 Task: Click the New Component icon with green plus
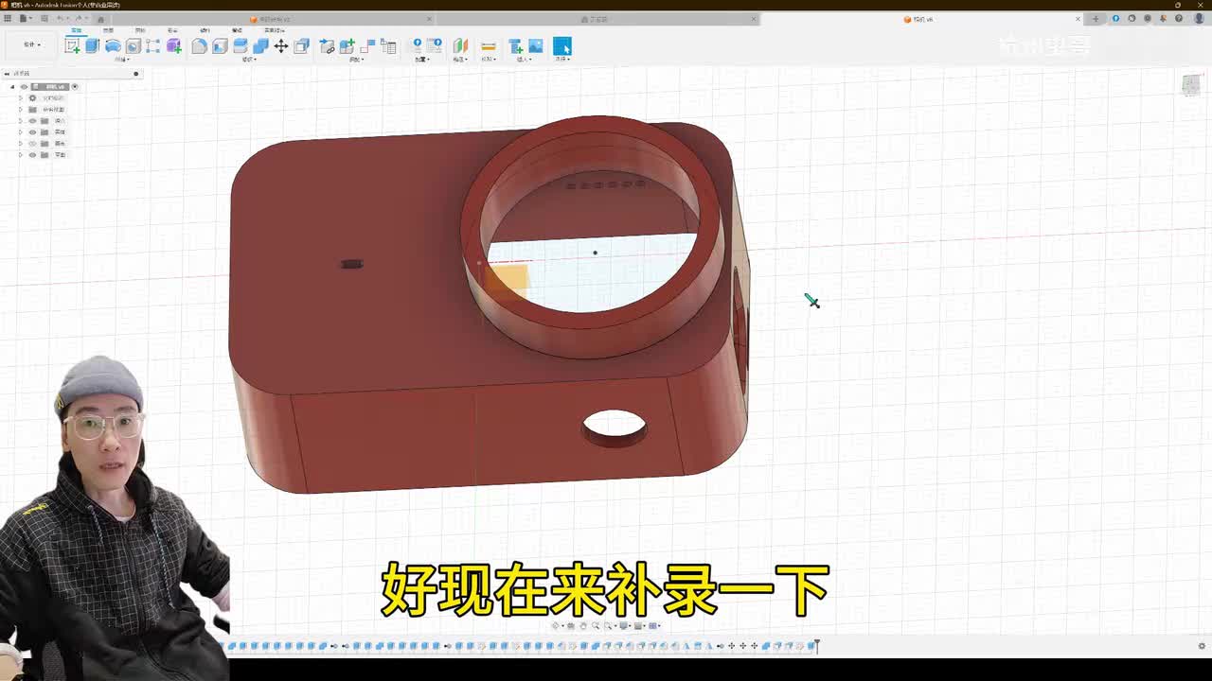(x=348, y=45)
